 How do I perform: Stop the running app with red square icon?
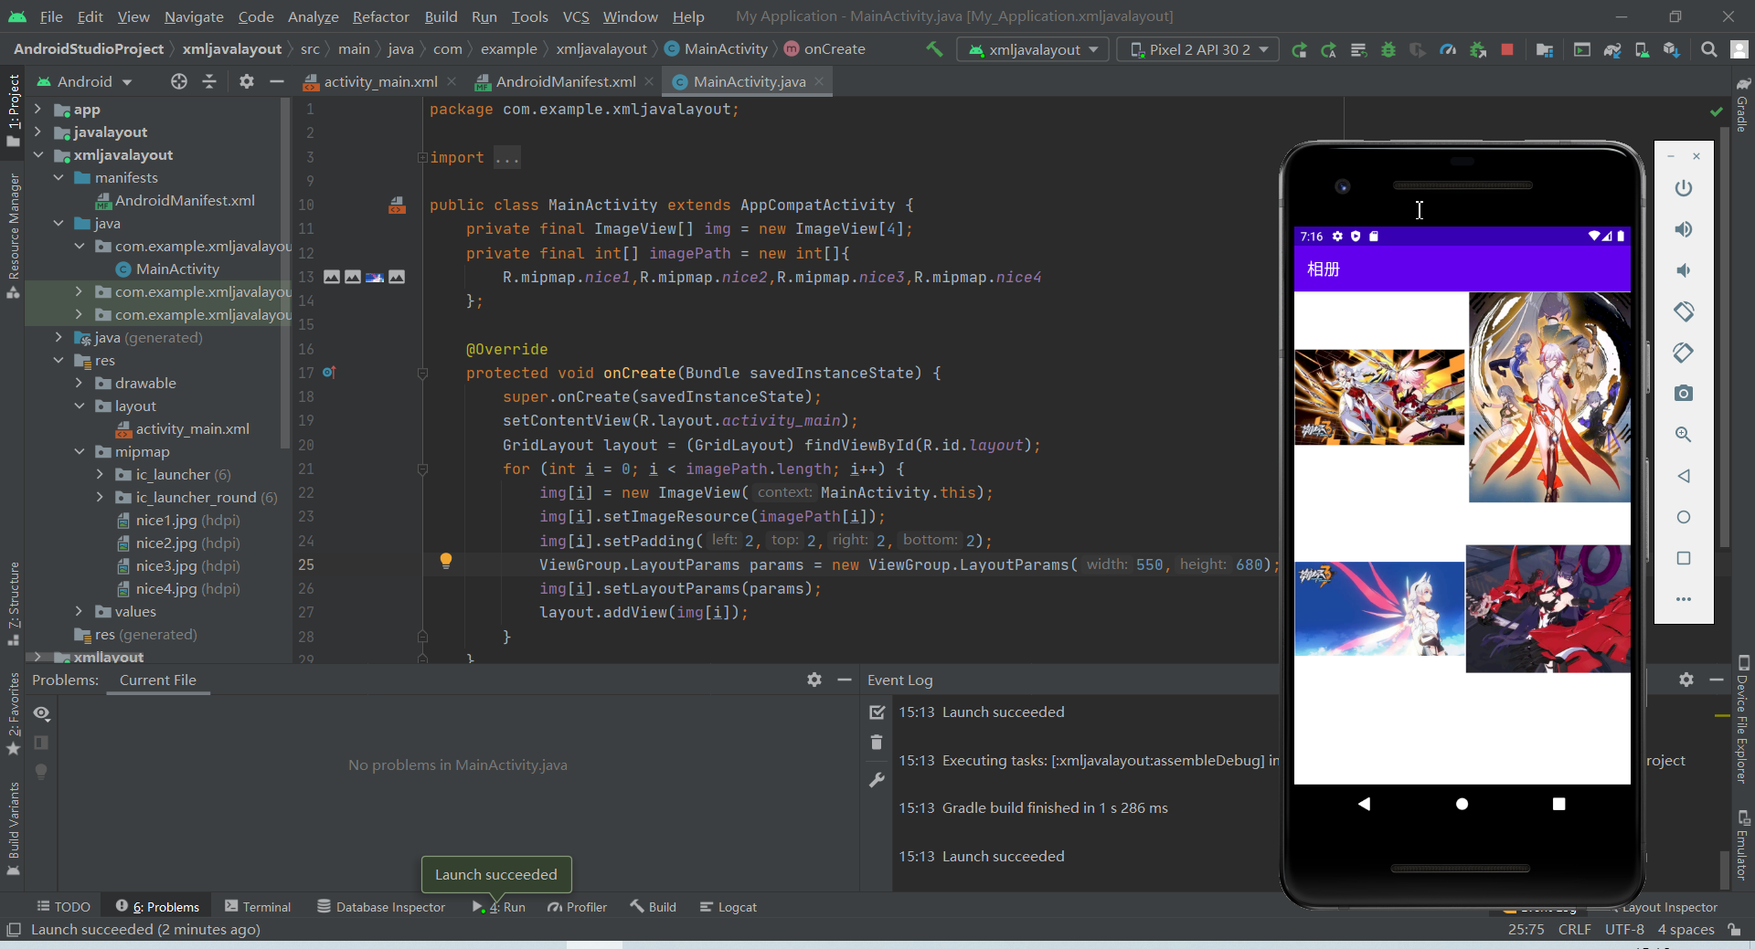coord(1506,48)
